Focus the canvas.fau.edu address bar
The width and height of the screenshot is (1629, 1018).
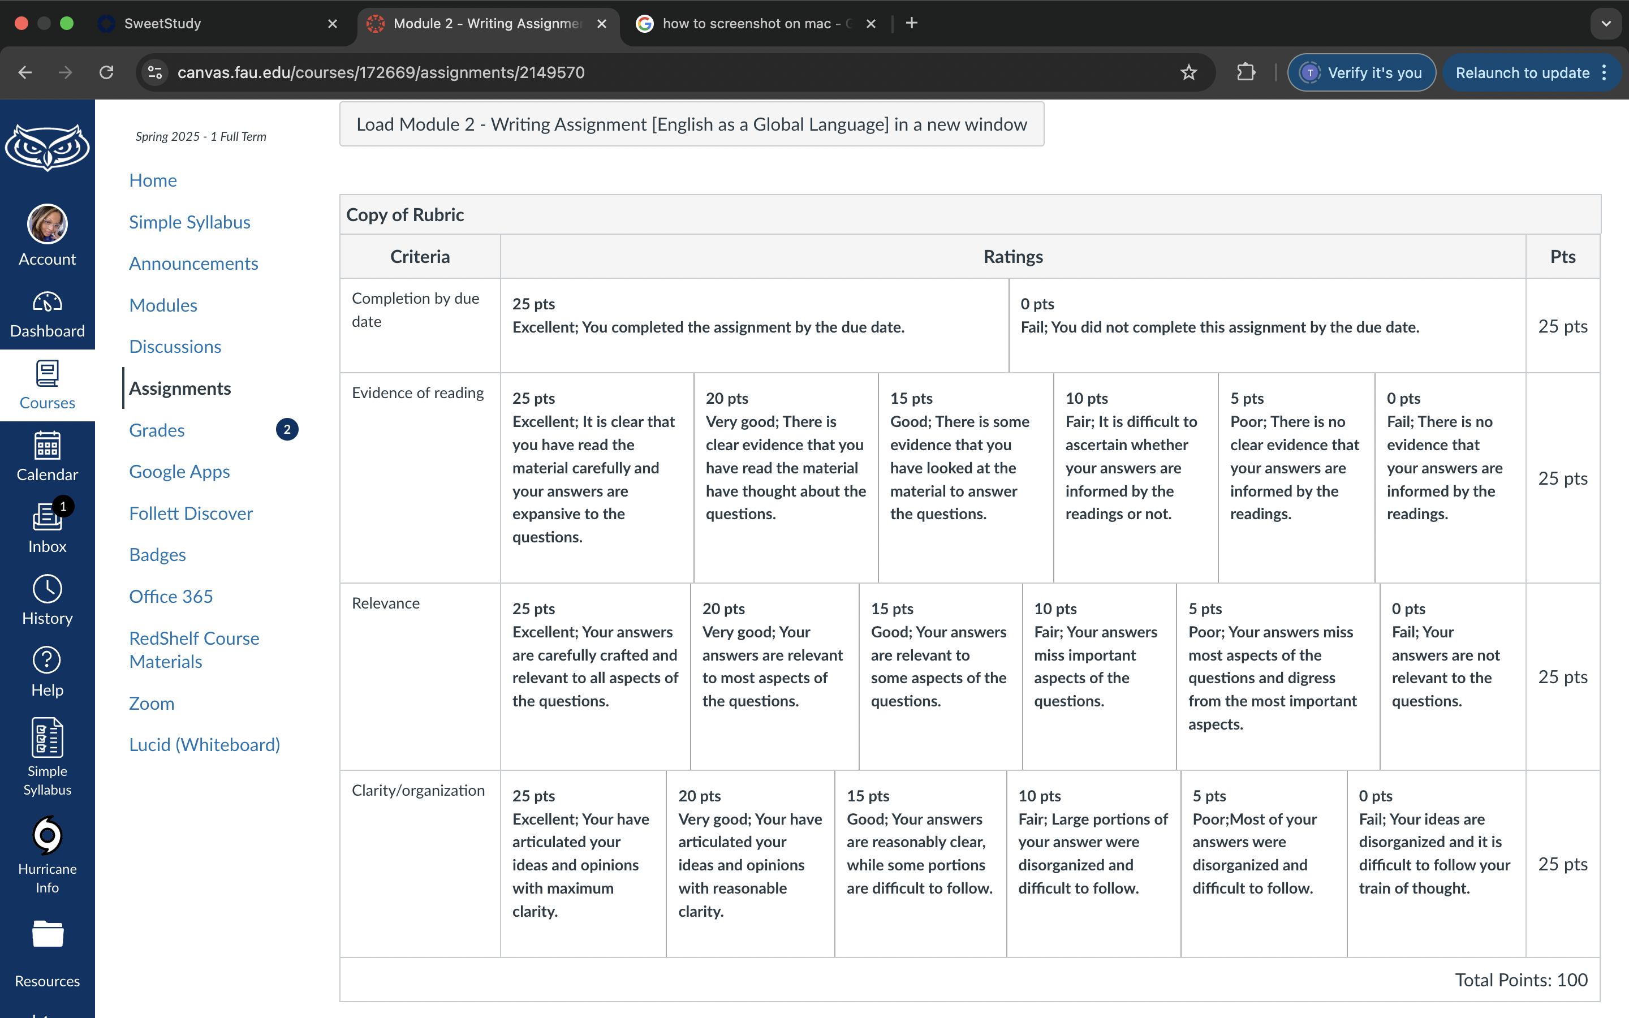pos(380,72)
